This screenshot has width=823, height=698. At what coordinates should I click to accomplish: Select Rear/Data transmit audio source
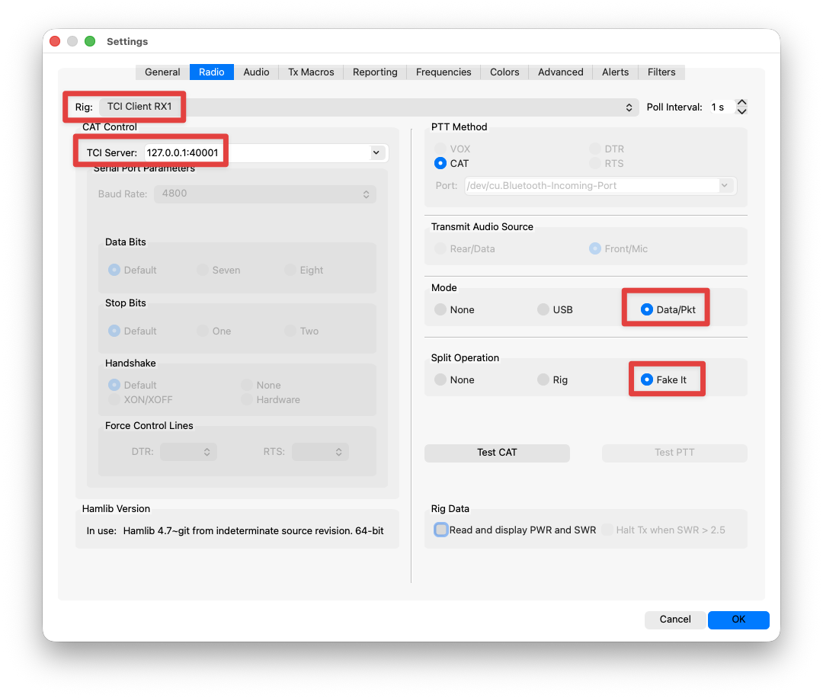coord(465,248)
